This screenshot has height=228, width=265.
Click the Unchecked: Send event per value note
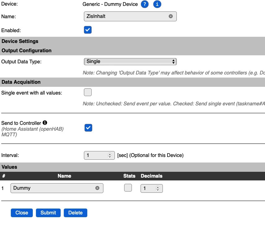174,103
